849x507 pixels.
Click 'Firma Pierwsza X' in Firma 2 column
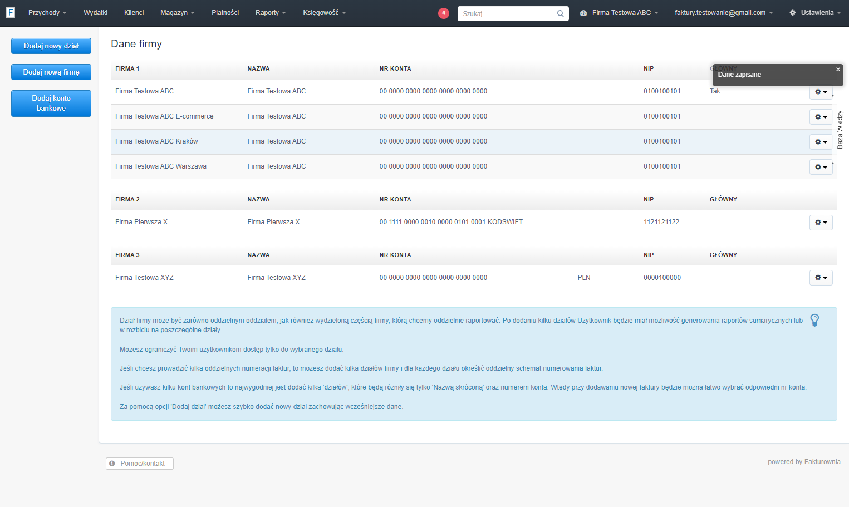tap(141, 222)
